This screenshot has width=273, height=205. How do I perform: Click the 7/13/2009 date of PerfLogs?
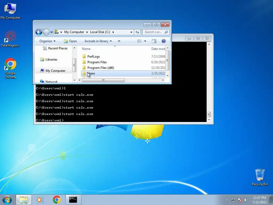pos(158,57)
